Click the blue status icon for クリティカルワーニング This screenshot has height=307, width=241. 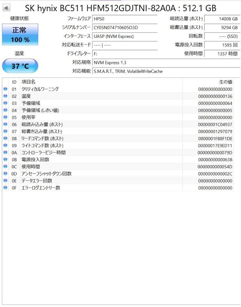click(x=5, y=89)
